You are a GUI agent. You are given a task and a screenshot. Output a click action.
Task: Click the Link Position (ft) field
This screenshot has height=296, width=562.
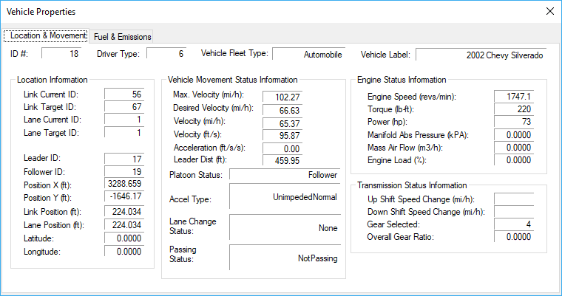pos(124,212)
